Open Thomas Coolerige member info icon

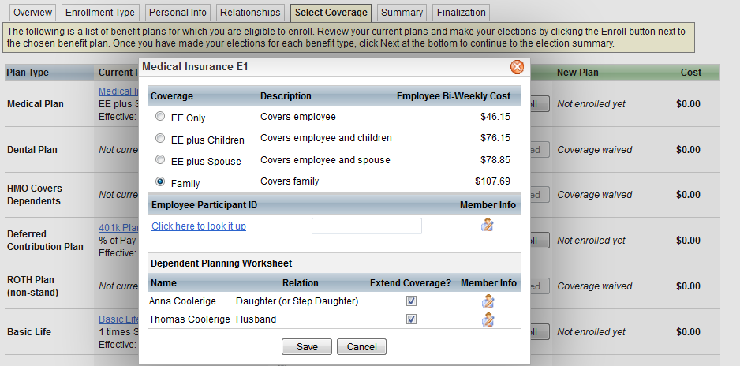[x=488, y=319]
